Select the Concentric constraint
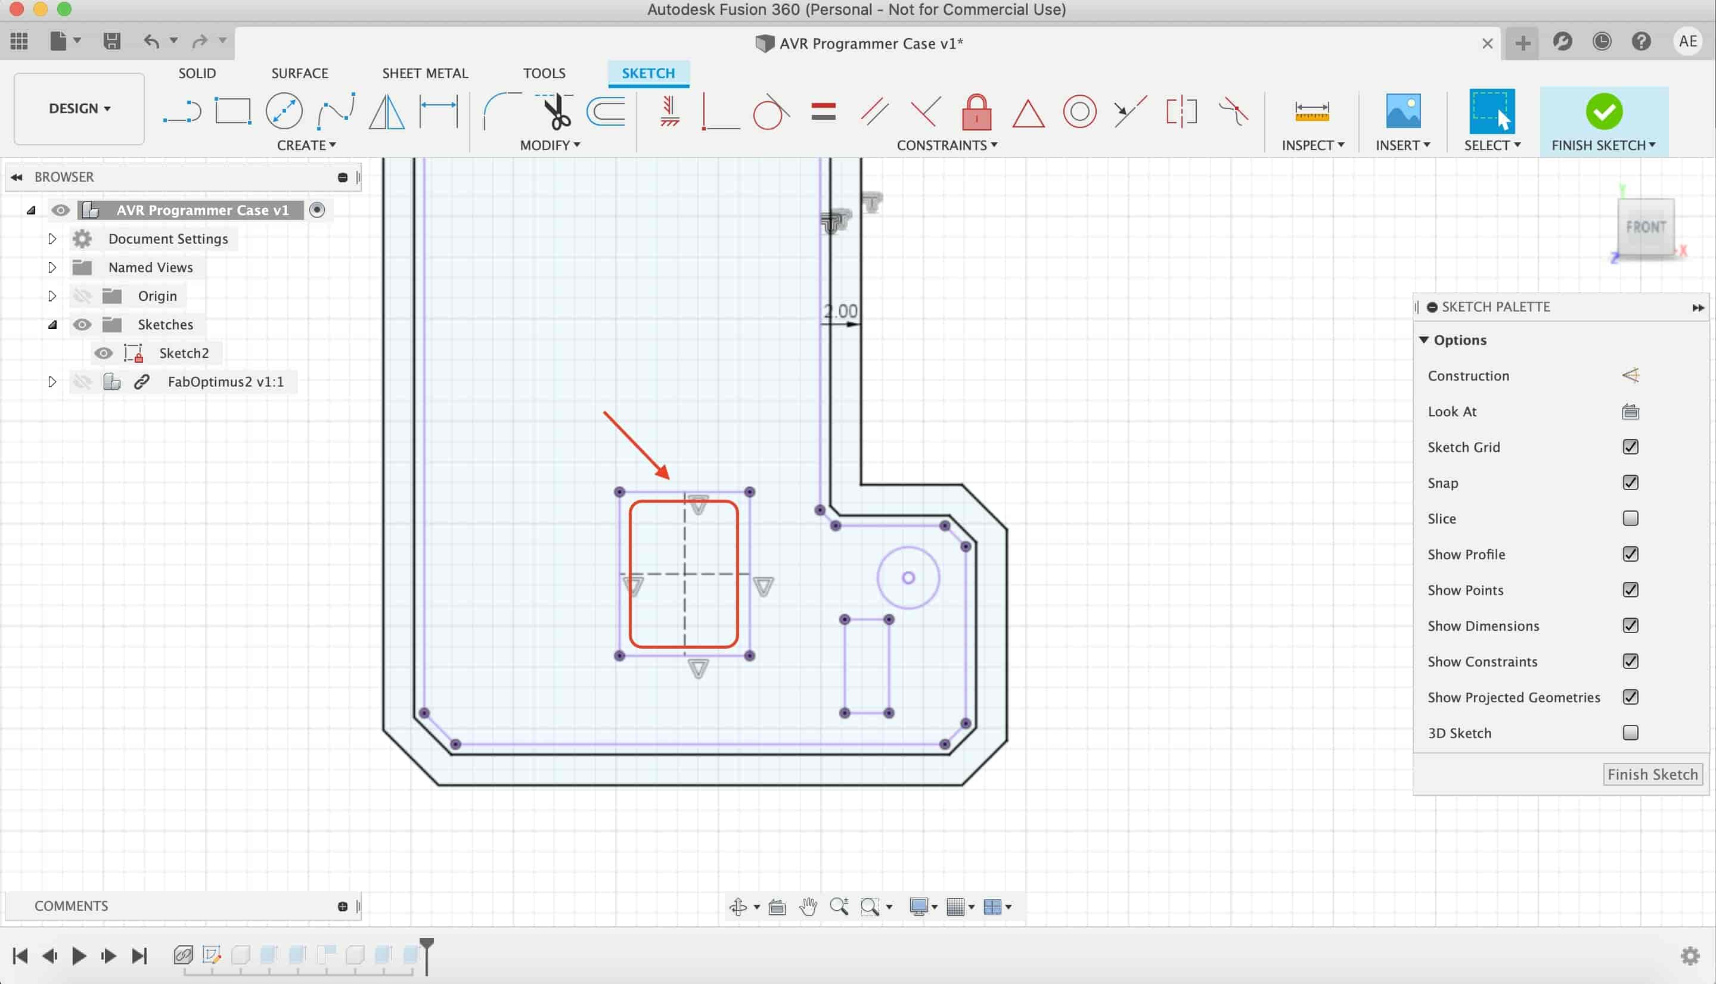 pyautogui.click(x=1079, y=111)
